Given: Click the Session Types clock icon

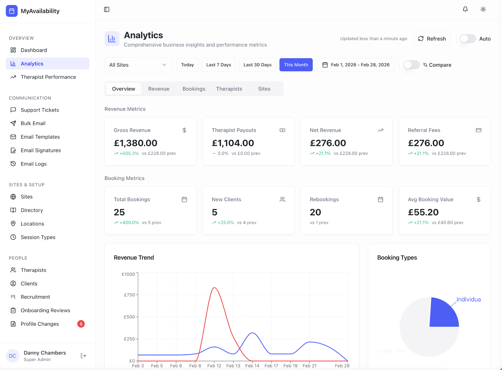Looking at the screenshot, I should 13,237.
